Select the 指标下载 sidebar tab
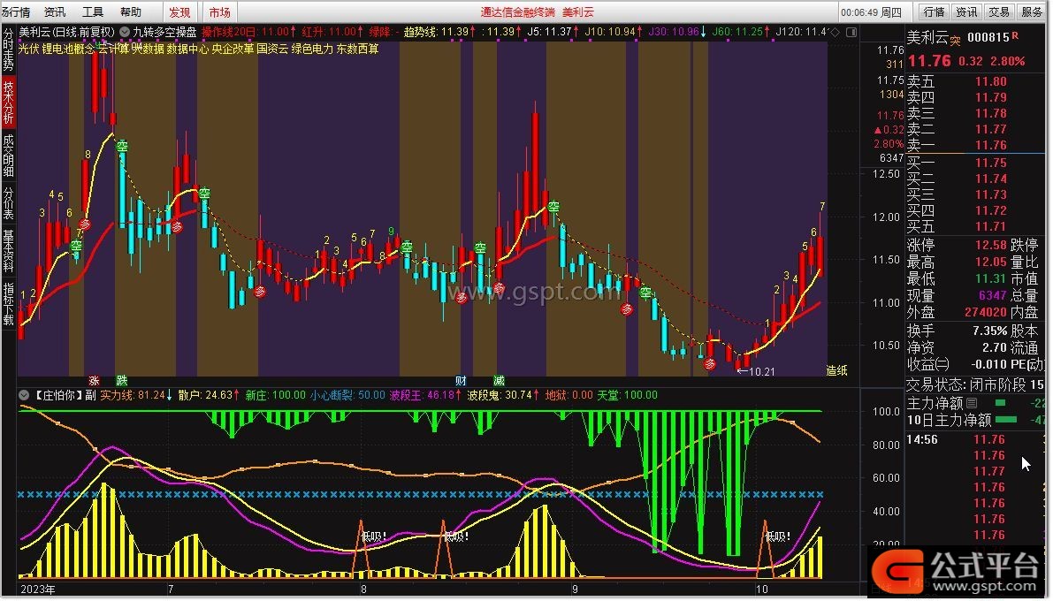1053x601 pixels. click(8, 304)
